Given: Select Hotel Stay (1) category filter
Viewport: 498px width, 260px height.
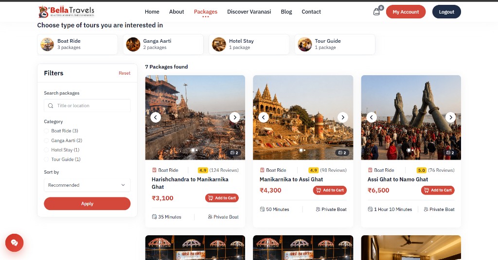Looking at the screenshot, I should (46, 150).
